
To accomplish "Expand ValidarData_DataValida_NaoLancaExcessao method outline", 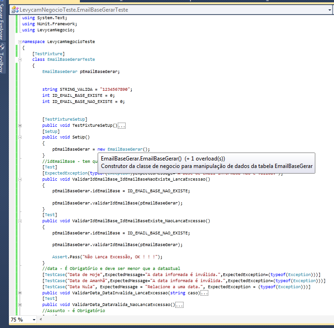I will click(x=20, y=305).
